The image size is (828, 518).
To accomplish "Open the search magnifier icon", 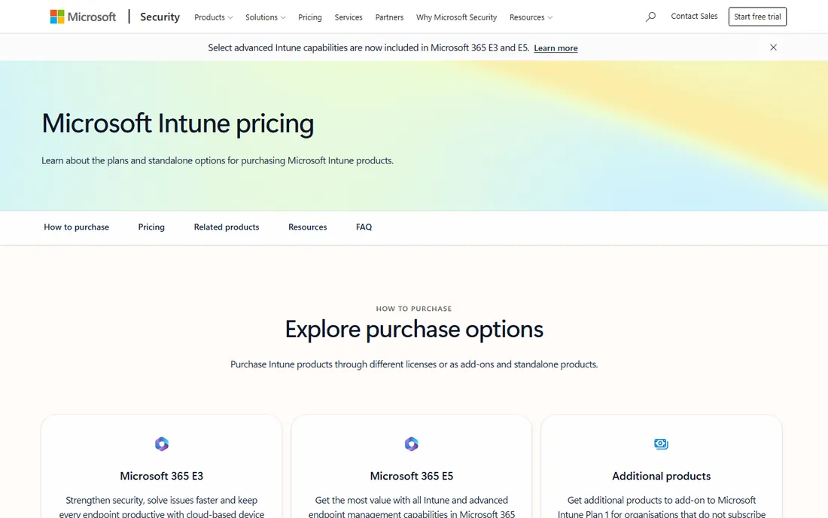I will pos(650,17).
